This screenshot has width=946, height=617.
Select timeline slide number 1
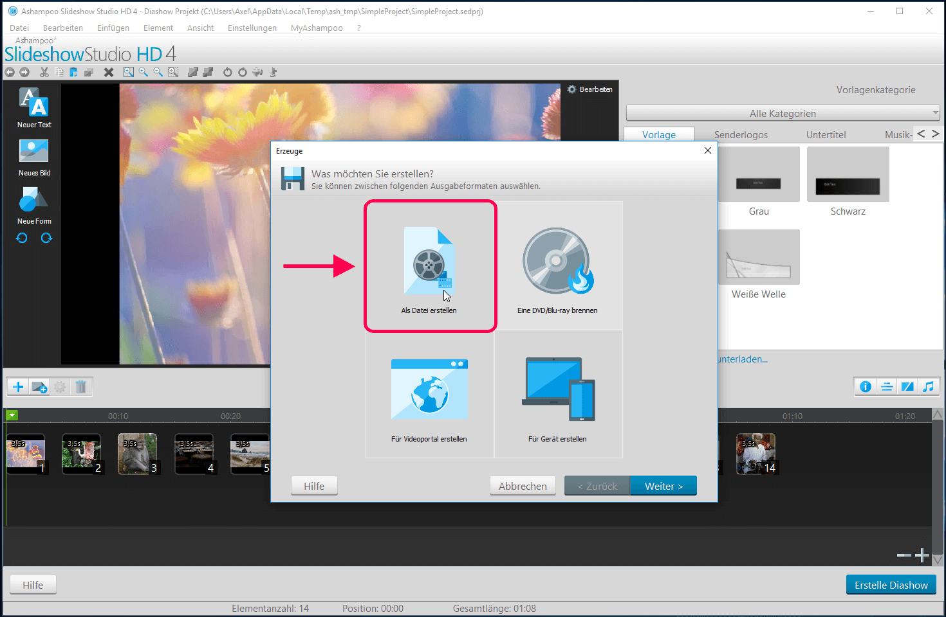(x=26, y=454)
